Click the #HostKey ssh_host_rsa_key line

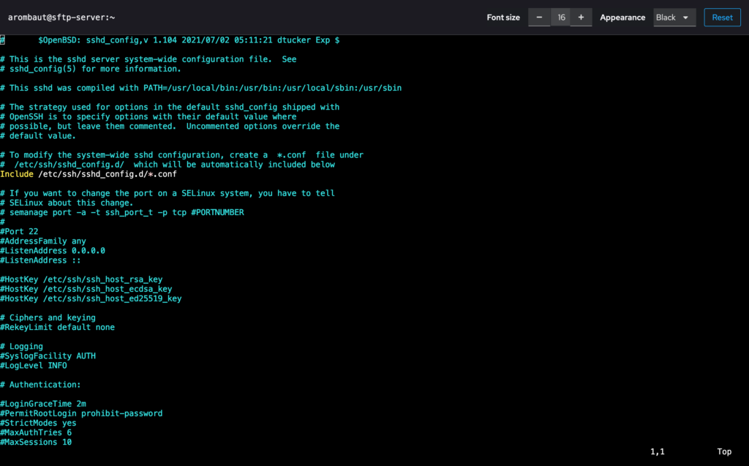[x=83, y=279]
